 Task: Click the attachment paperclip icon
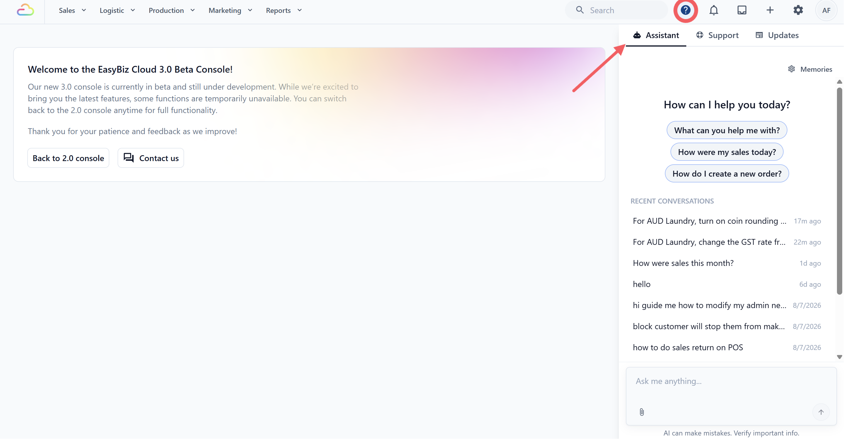click(641, 412)
